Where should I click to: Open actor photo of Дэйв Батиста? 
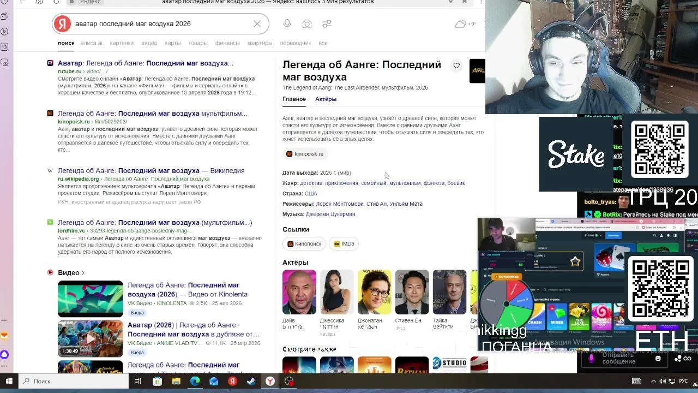click(299, 292)
